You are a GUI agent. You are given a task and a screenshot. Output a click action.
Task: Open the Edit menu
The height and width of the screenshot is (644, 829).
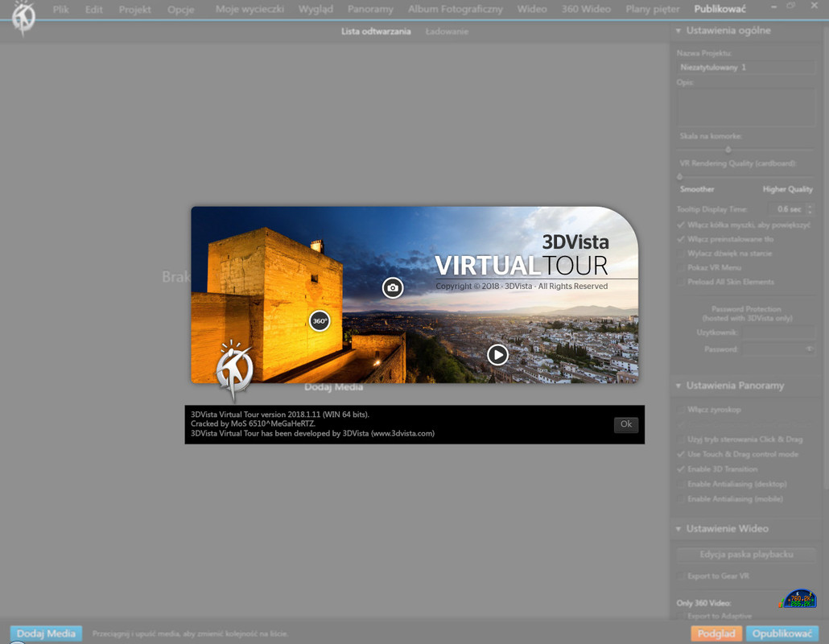tap(93, 9)
